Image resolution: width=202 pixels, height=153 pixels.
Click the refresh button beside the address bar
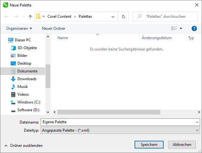[123, 16]
